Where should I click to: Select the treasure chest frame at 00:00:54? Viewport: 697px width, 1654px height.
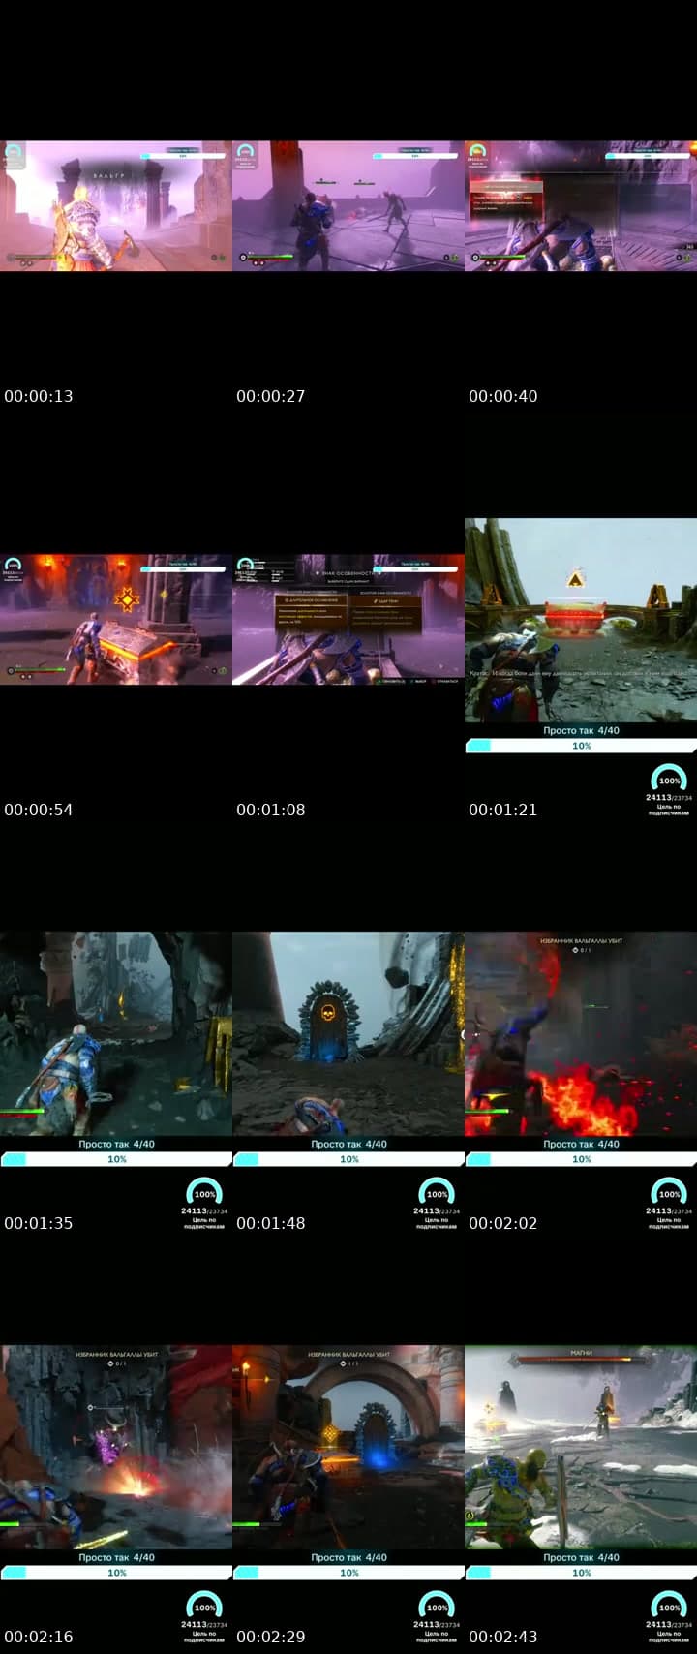(116, 620)
